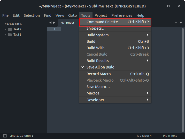This screenshot has width=185, height=139.
Task: Click Line 1, Column 1 status text
Action: point(21,136)
